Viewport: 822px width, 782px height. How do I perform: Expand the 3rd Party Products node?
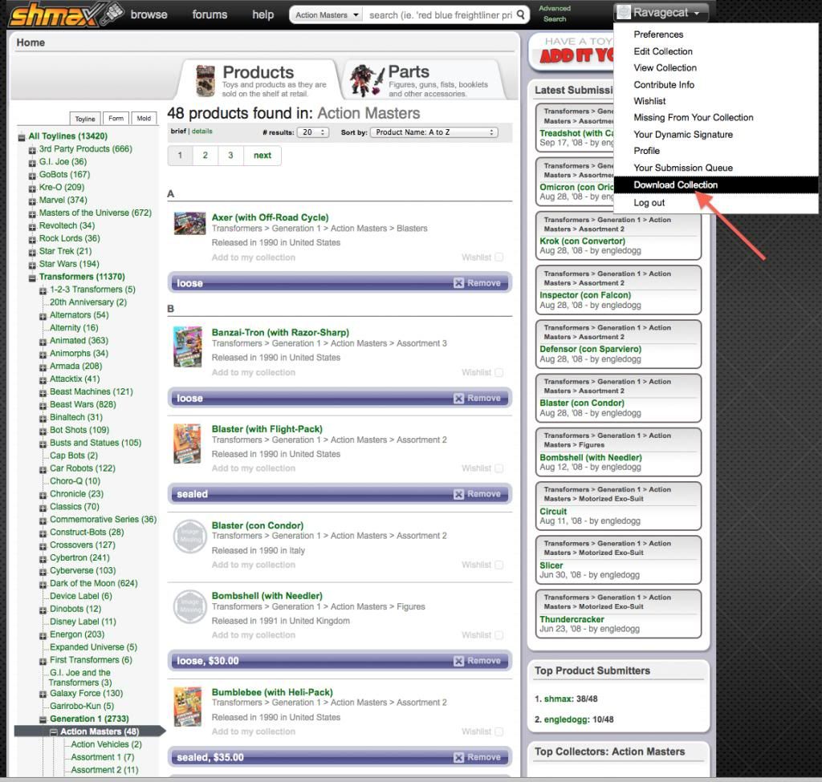click(x=32, y=150)
